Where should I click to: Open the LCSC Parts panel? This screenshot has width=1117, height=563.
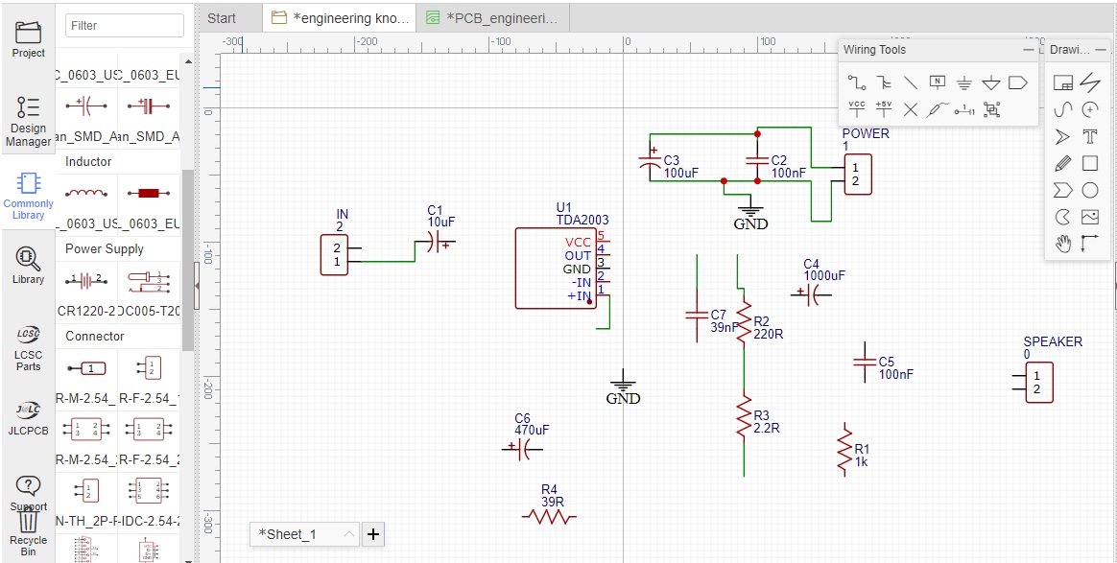coord(28,345)
